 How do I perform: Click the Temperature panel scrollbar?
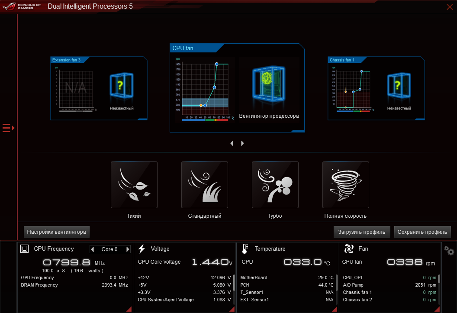pos(337,283)
